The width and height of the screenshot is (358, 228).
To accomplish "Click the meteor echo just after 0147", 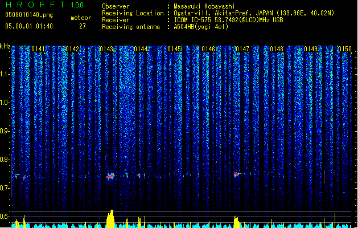I will click(x=237, y=174).
